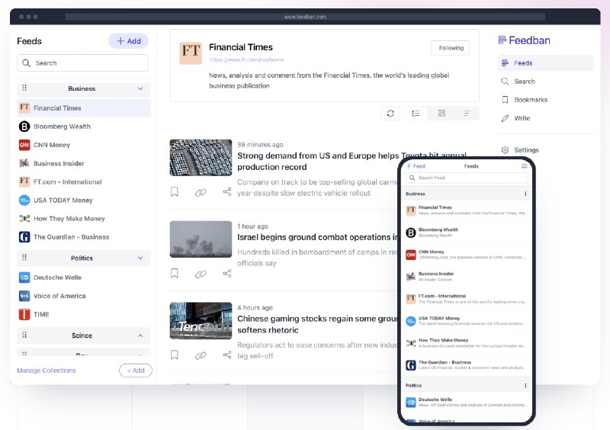Select the list view toggle
The height and width of the screenshot is (430, 610).
(x=416, y=113)
